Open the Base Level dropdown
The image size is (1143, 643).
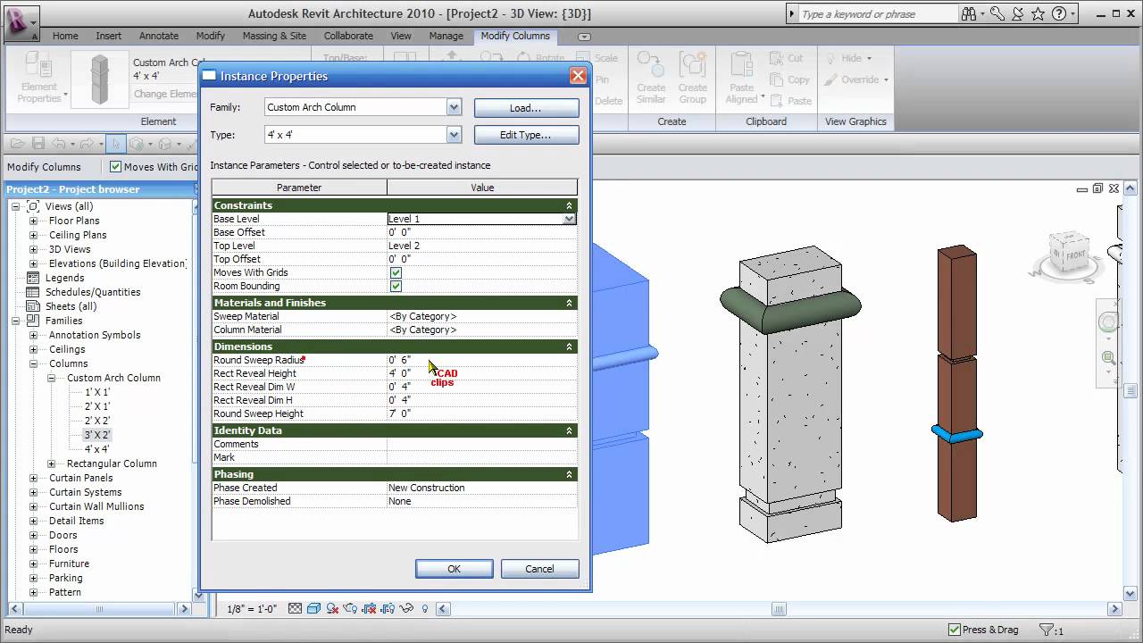point(569,219)
